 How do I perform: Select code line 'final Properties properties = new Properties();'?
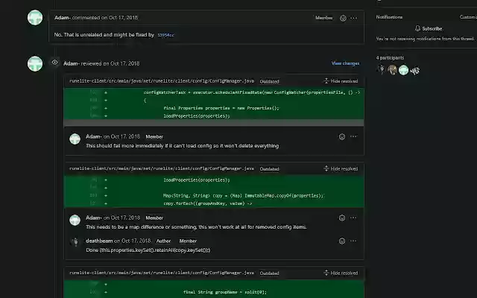(221, 108)
